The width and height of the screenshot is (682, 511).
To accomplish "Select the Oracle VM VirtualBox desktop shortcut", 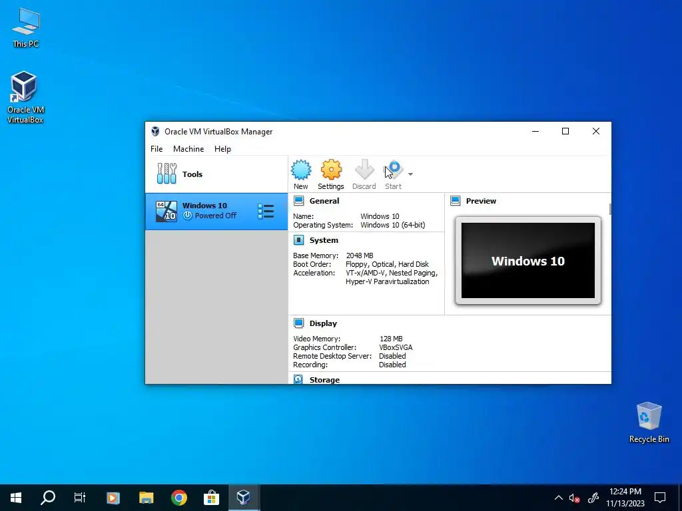I will [x=25, y=97].
